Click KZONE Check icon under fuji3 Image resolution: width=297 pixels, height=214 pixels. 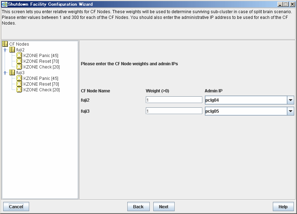(x=19, y=90)
